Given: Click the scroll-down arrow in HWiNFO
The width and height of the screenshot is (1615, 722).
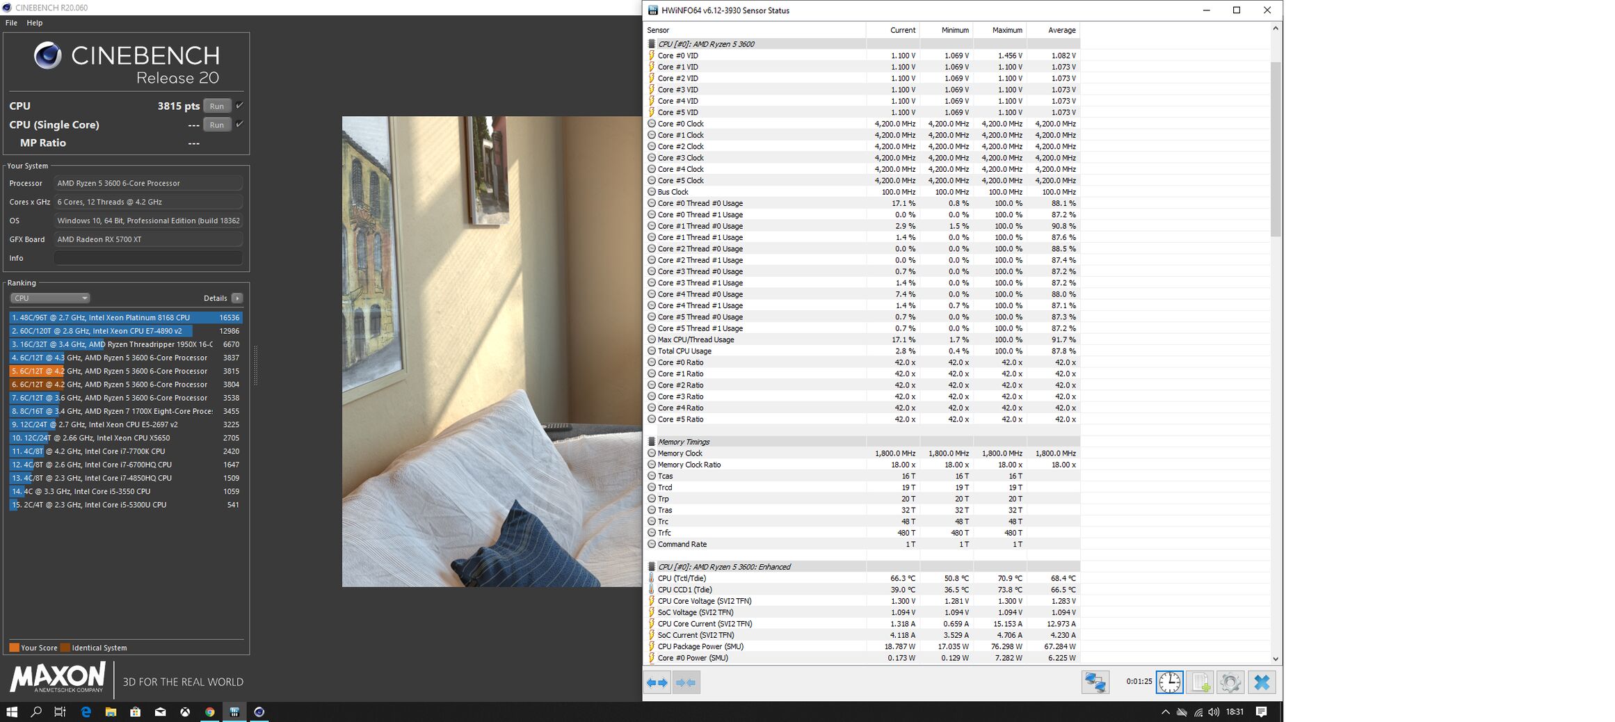Looking at the screenshot, I should pos(1276,659).
